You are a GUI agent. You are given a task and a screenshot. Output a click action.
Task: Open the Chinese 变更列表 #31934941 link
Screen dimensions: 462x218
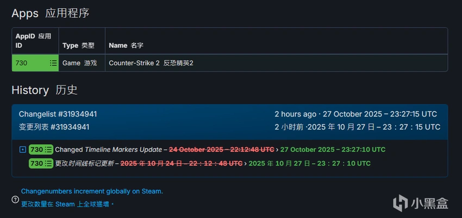(54, 127)
